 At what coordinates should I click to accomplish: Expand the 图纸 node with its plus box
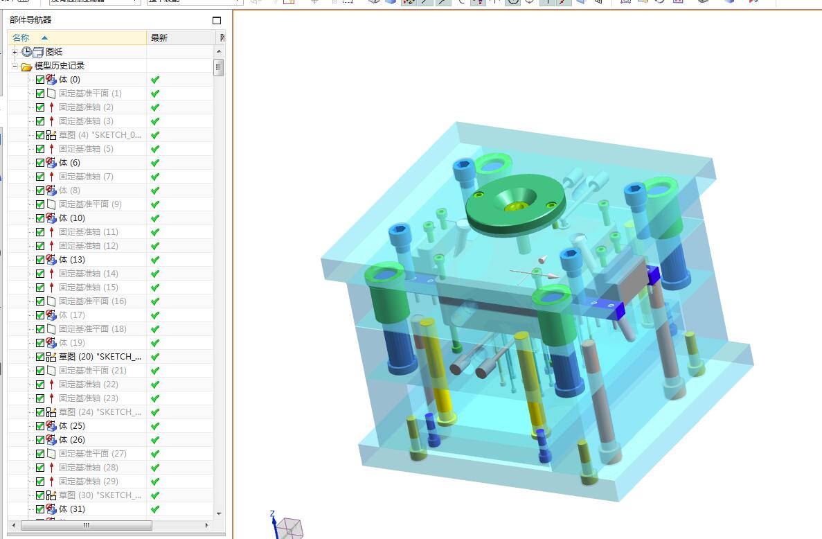pos(15,52)
